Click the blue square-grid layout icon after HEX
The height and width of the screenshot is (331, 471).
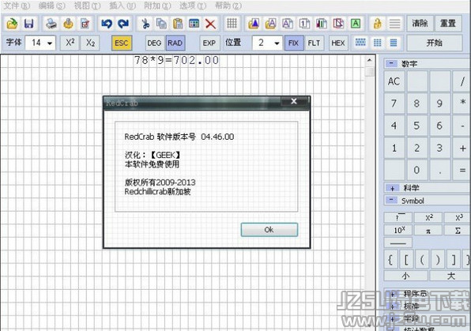pos(377,43)
